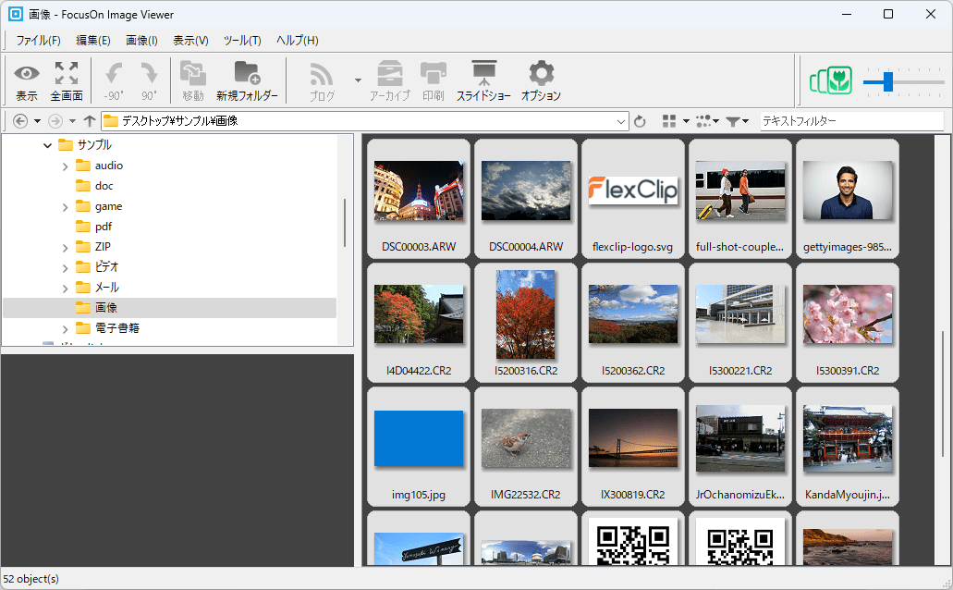953x590 pixels.
Task: Click the thumbnail view mode grid icon
Action: tap(669, 121)
